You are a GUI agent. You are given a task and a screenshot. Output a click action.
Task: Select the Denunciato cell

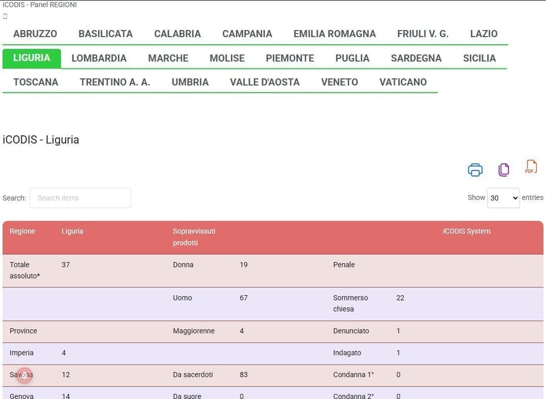(x=351, y=331)
